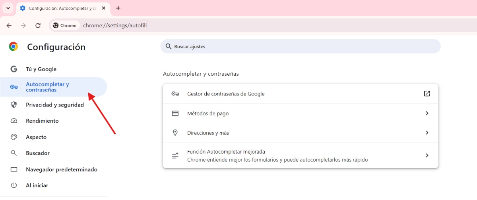Open Aspecto settings
Image resolution: width=477 pixels, height=200 pixels.
click(54, 137)
